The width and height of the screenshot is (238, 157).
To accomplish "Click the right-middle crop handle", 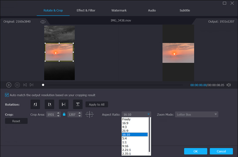I will point(73,52).
